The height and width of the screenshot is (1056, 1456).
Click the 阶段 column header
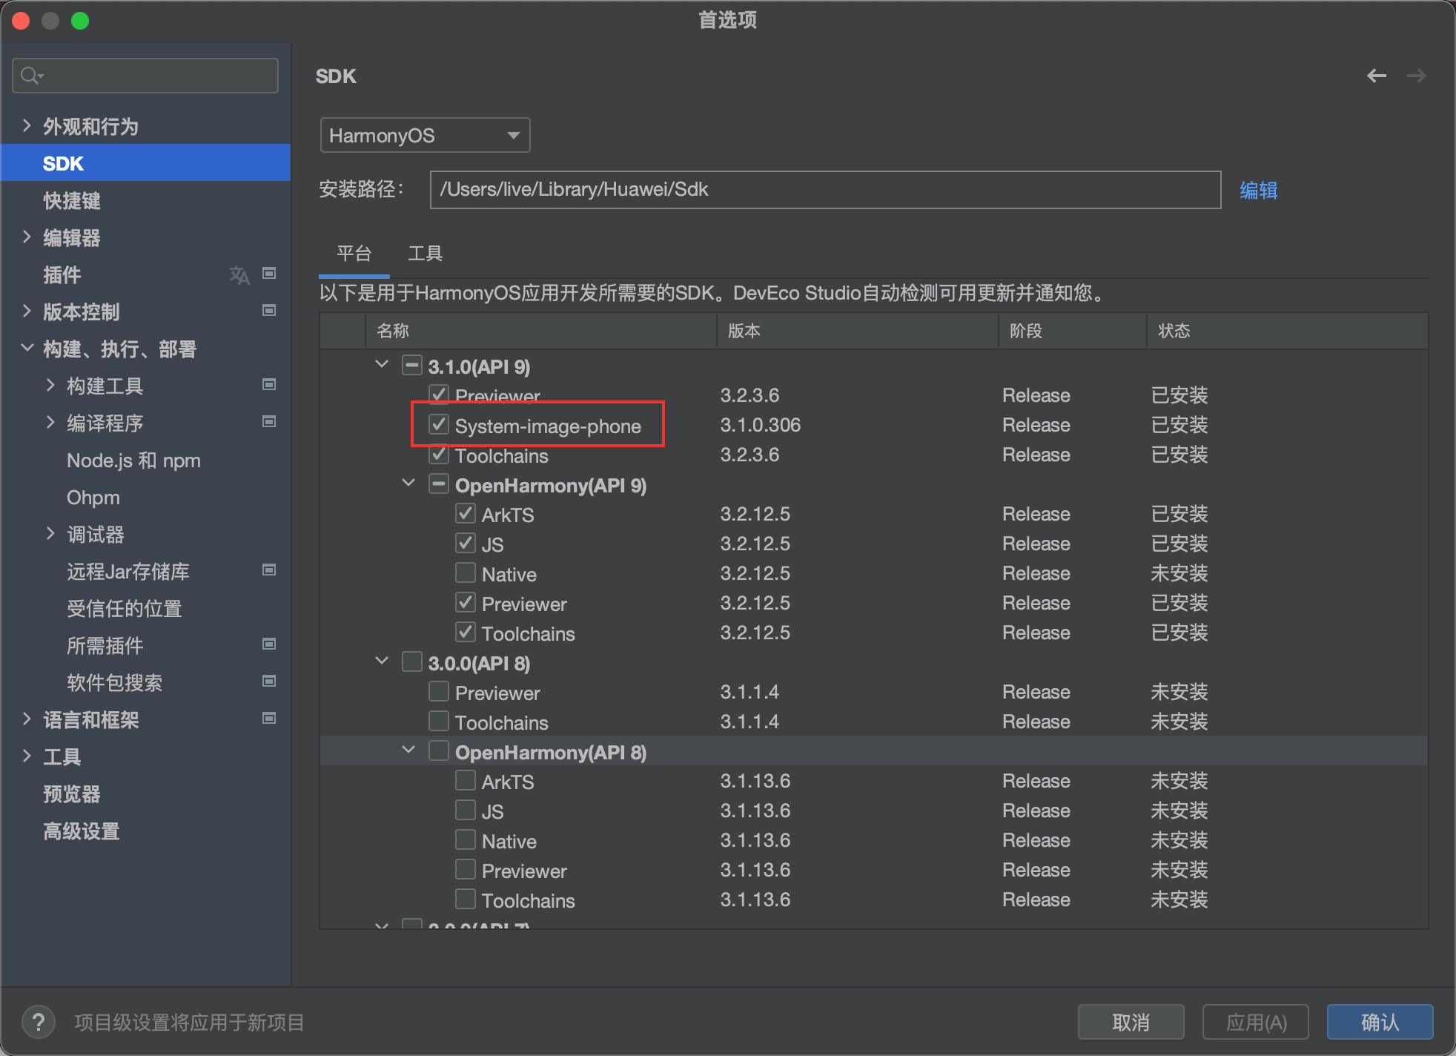pyautogui.click(x=1073, y=331)
